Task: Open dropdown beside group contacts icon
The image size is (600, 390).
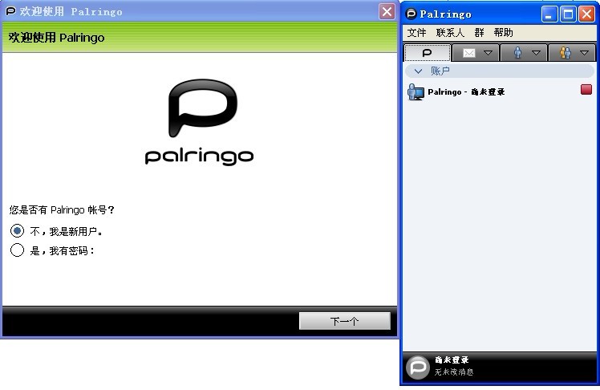Action: (584, 53)
